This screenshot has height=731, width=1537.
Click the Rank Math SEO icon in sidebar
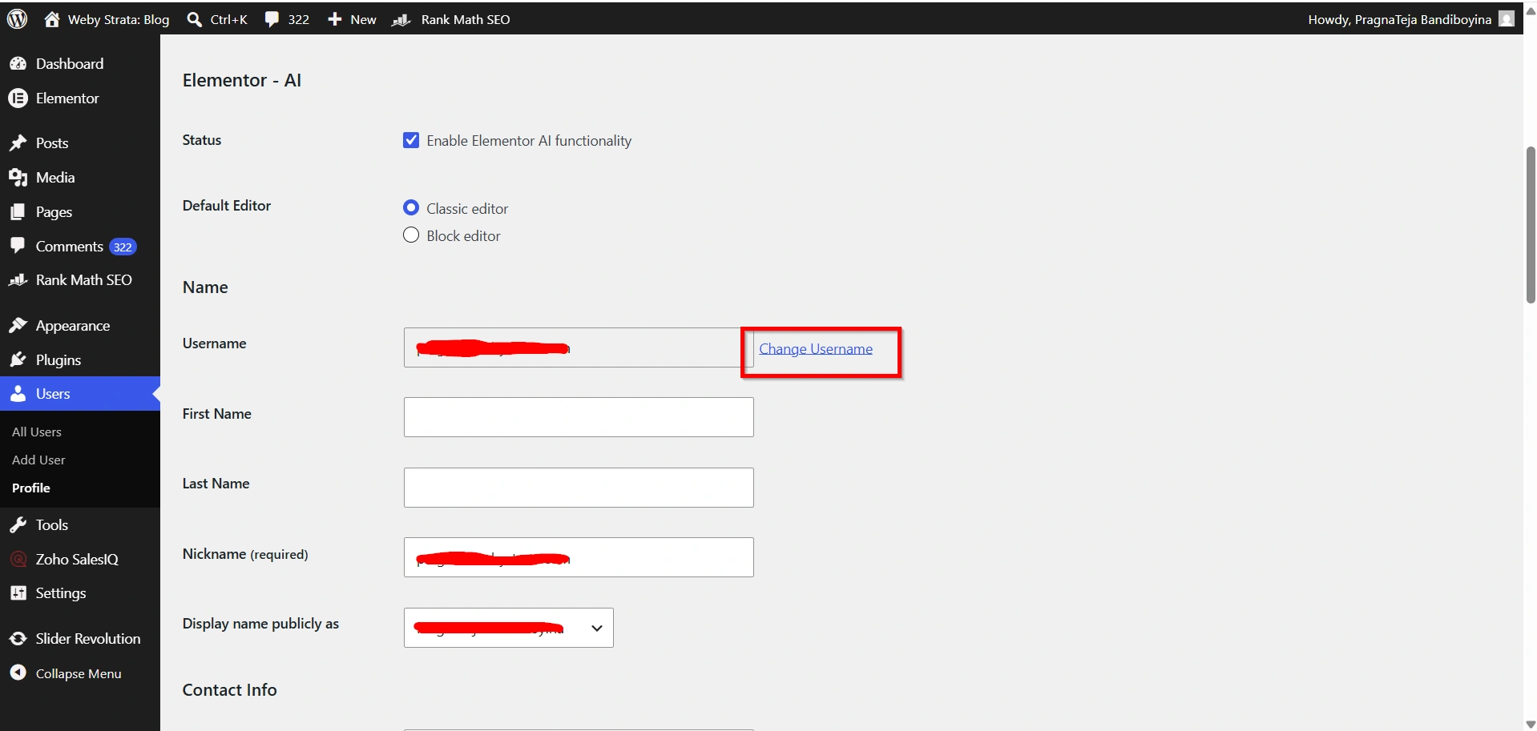[x=18, y=280]
